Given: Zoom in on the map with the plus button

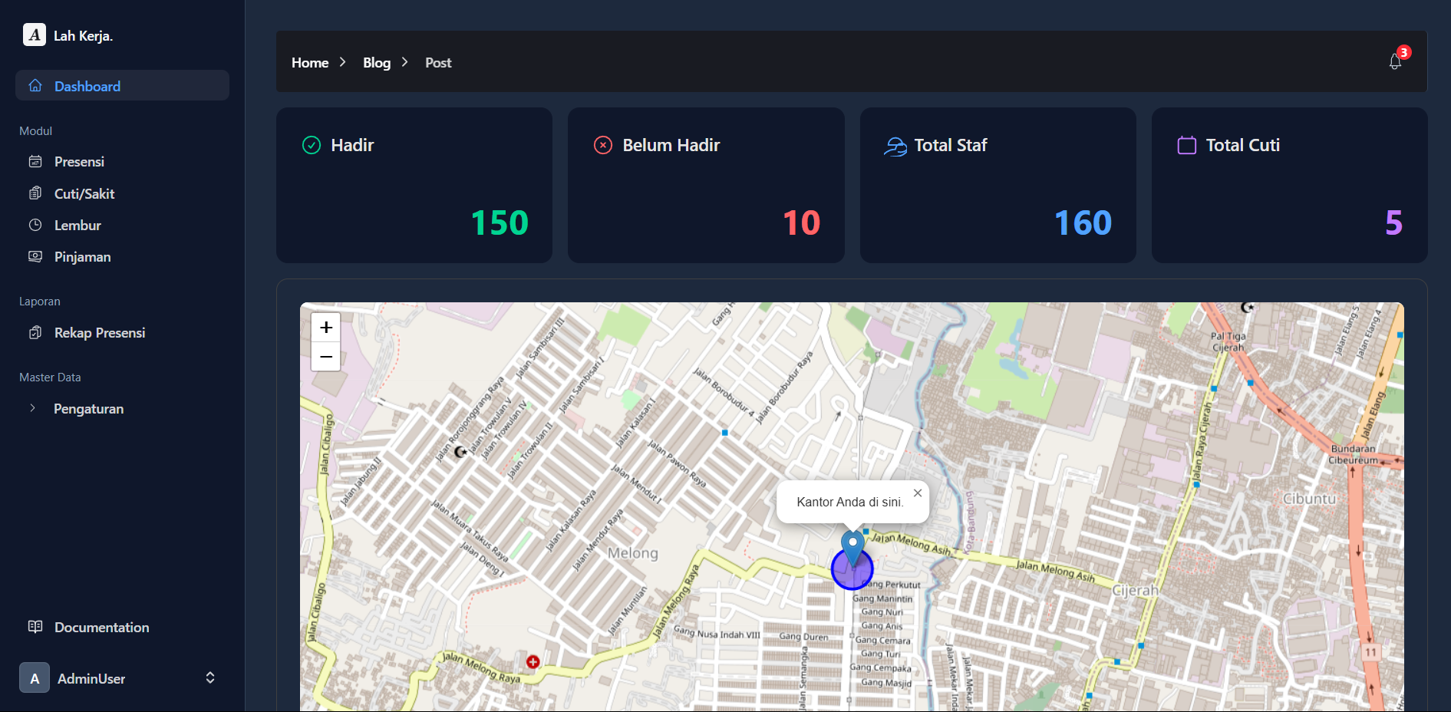Looking at the screenshot, I should point(325,327).
